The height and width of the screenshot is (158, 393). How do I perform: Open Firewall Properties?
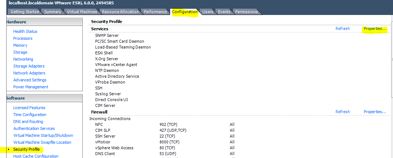tap(375, 112)
